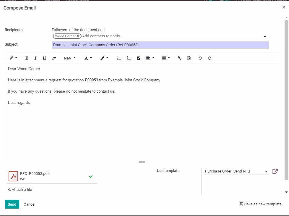Click Save as new template
This screenshot has height=216, width=289.
(260, 204)
